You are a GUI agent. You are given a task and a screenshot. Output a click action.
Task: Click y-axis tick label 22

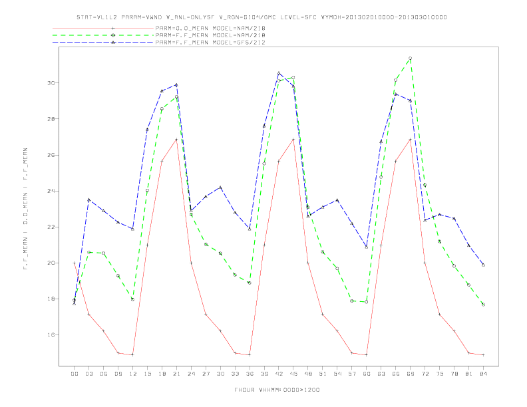pos(51,227)
